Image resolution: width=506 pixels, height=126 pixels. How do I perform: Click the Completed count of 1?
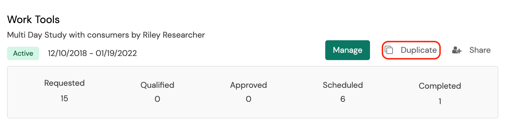click(440, 101)
